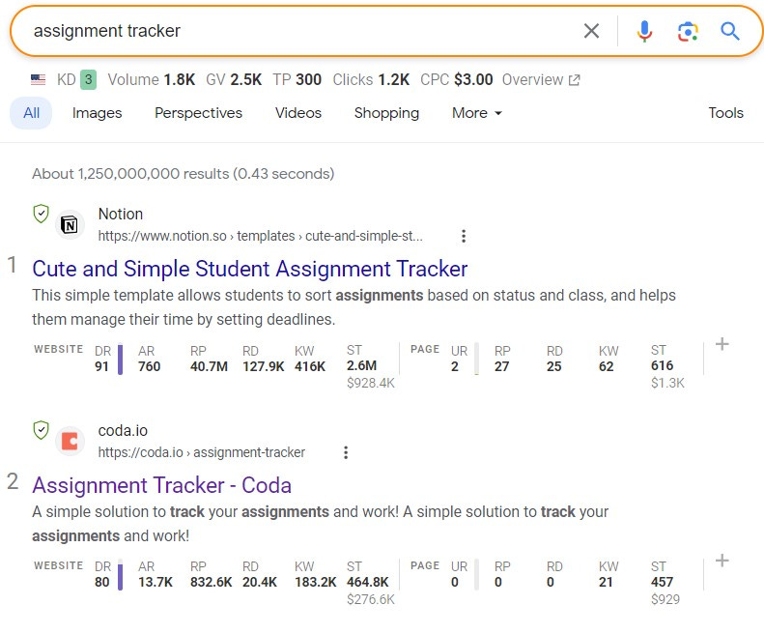Open Assignment Tracker - Coda result
Screen dimensions: 764x634
(x=161, y=485)
